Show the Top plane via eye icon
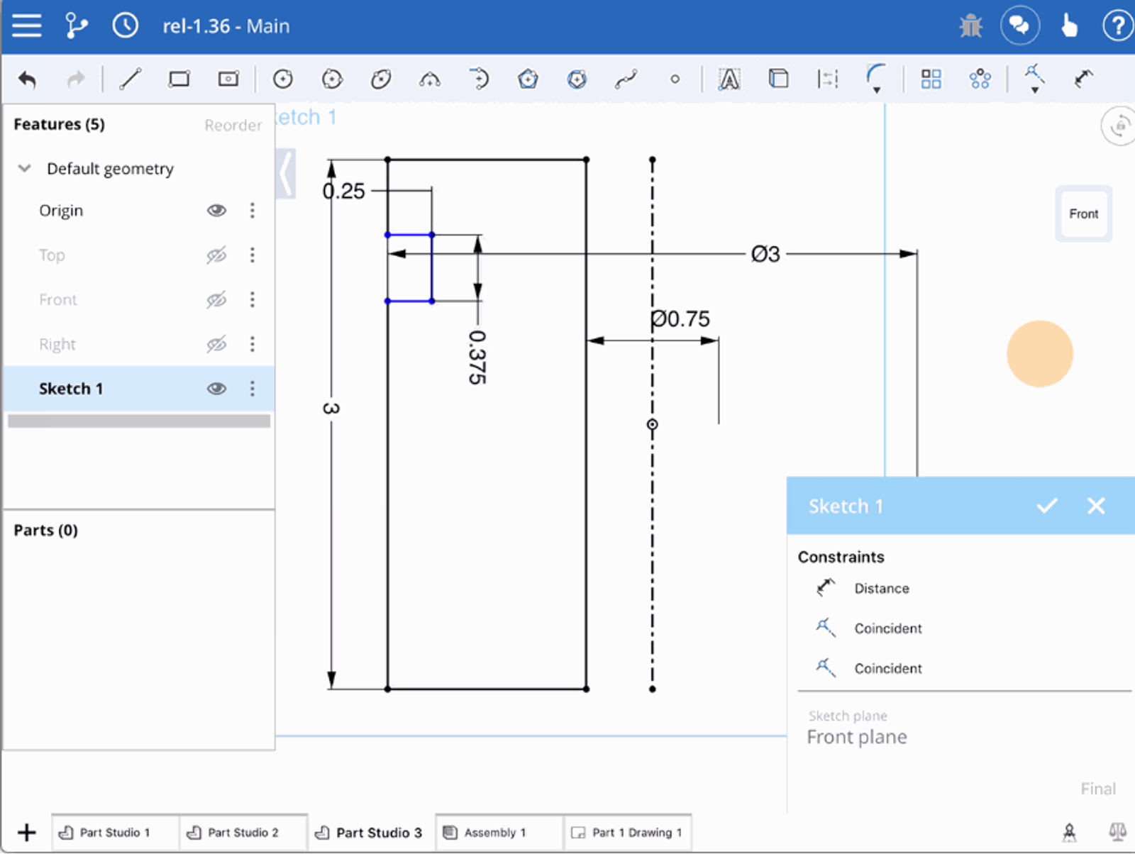This screenshot has width=1135, height=854. 216,255
